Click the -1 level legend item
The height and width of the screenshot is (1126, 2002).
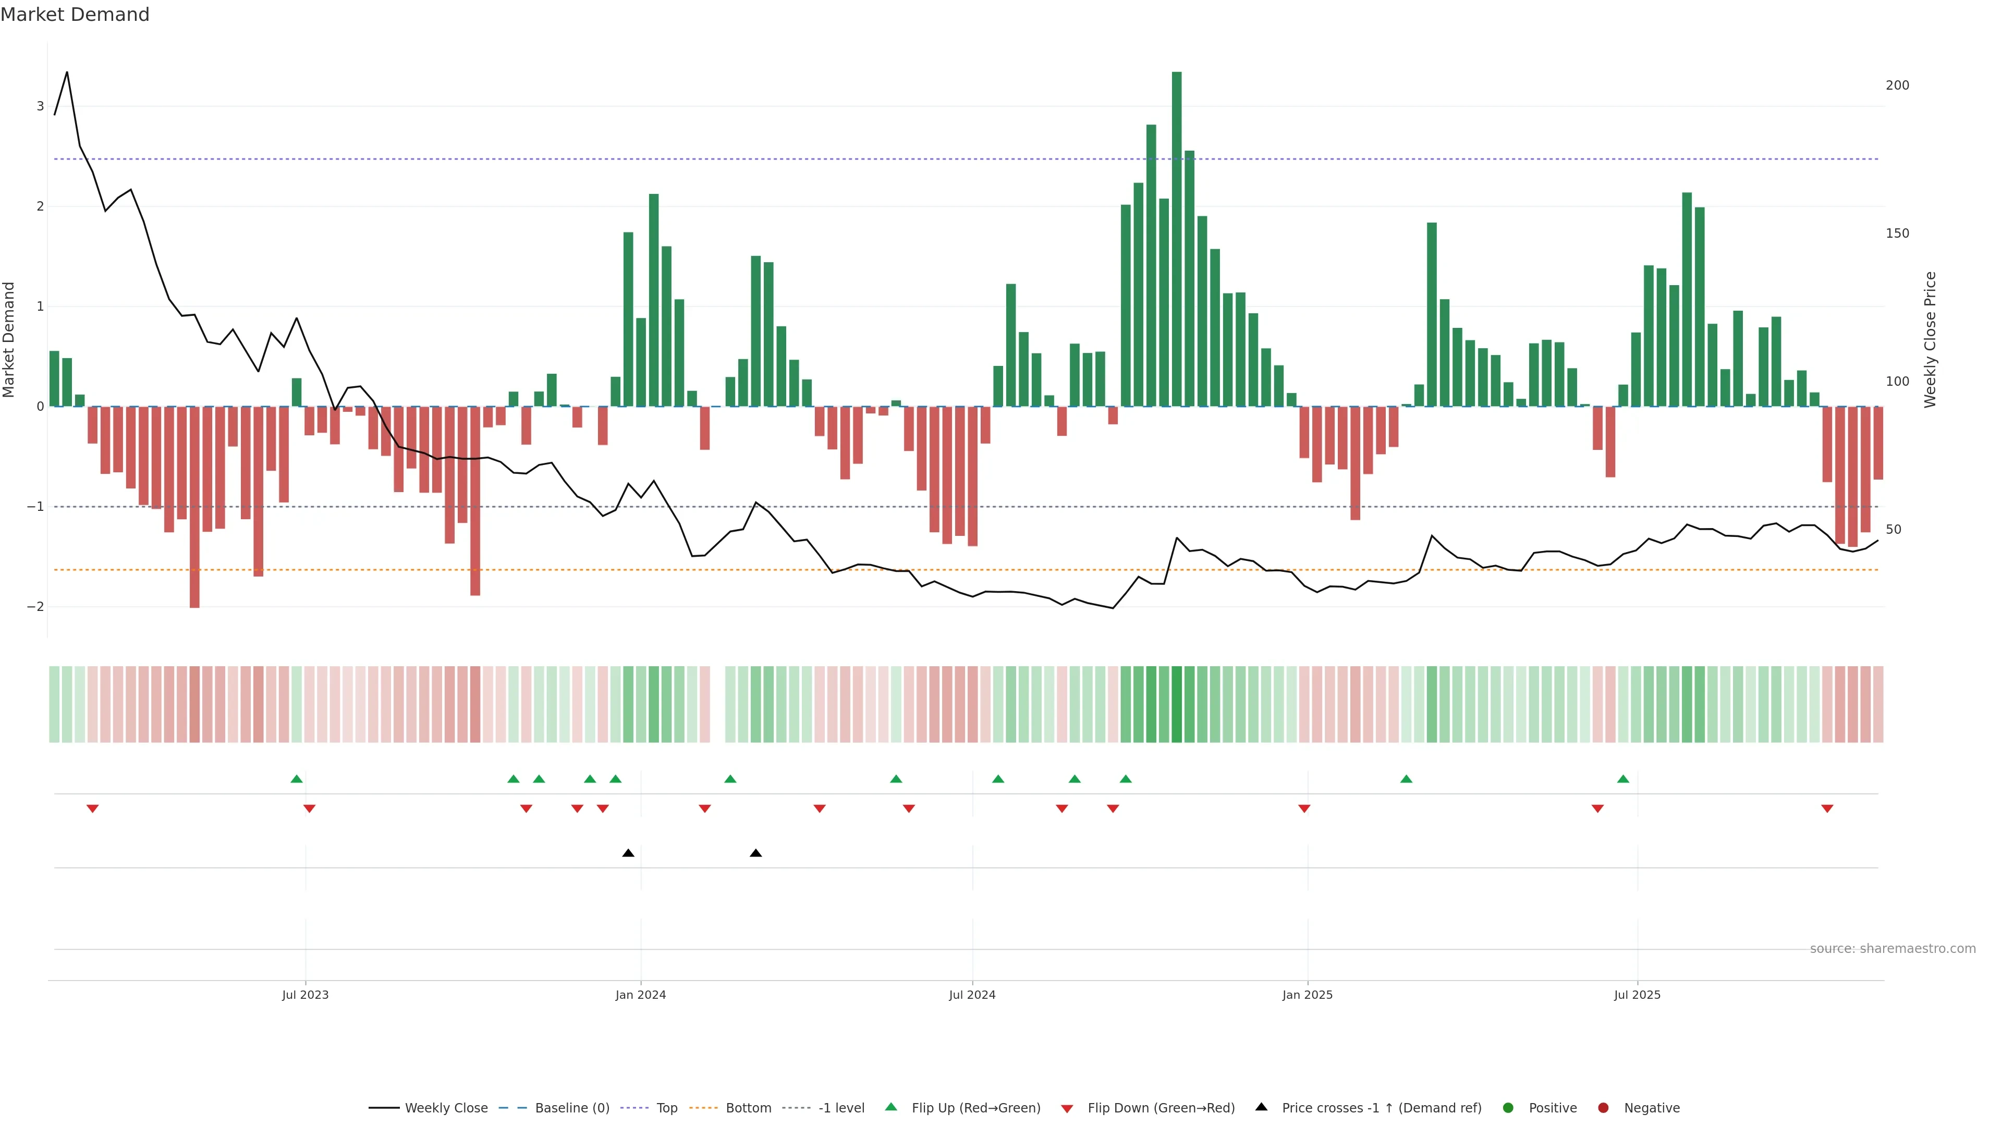[841, 1107]
